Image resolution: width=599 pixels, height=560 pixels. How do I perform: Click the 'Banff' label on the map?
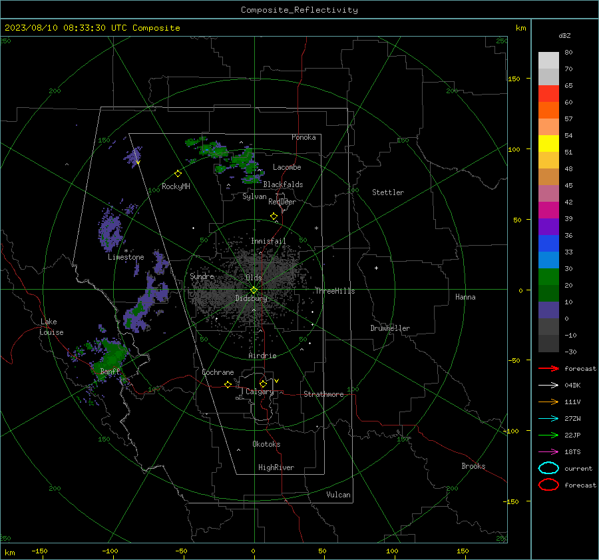(x=110, y=371)
